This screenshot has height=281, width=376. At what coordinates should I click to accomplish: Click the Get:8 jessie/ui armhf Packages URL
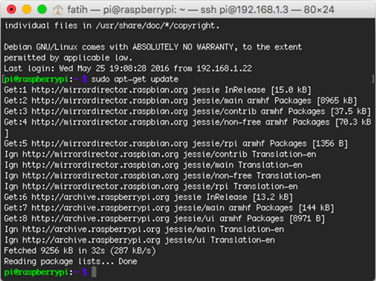tap(100, 219)
